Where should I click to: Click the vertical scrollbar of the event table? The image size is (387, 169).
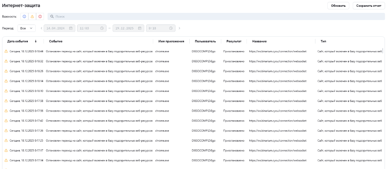tap(383, 52)
